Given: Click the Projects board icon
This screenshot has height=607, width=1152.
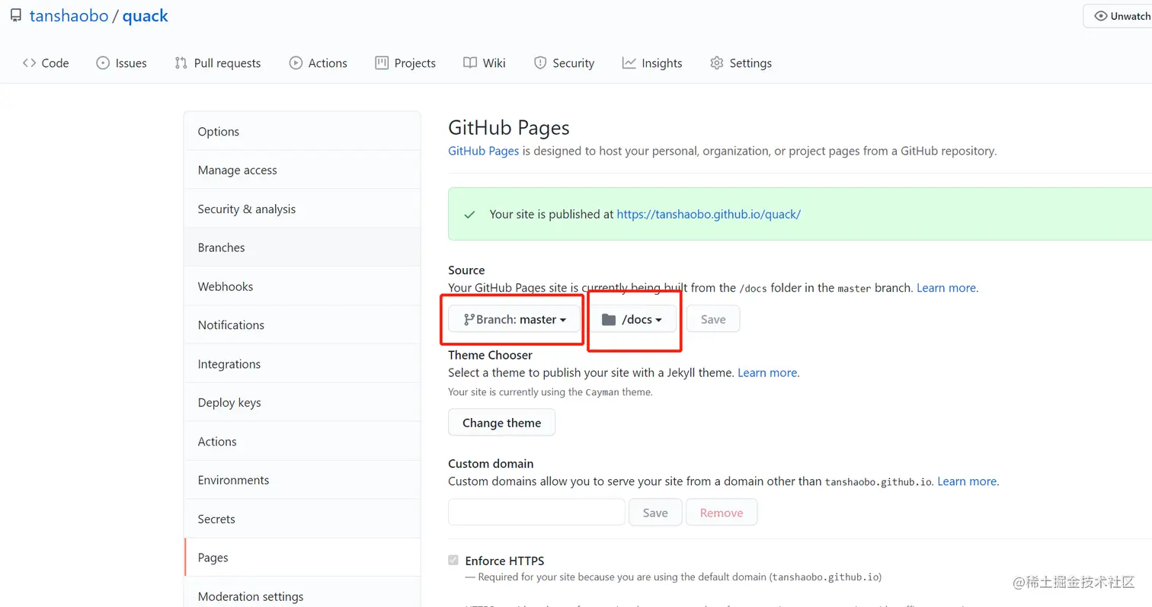Looking at the screenshot, I should click(x=382, y=63).
